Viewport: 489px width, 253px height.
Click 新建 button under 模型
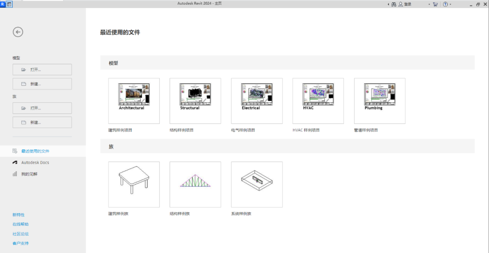coord(42,84)
